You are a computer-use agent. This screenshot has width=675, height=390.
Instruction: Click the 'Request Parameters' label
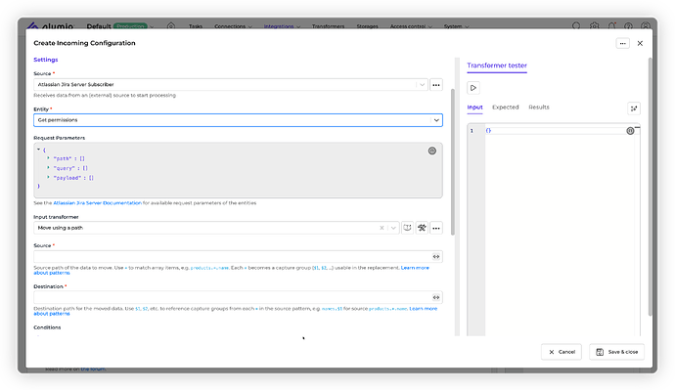click(59, 138)
